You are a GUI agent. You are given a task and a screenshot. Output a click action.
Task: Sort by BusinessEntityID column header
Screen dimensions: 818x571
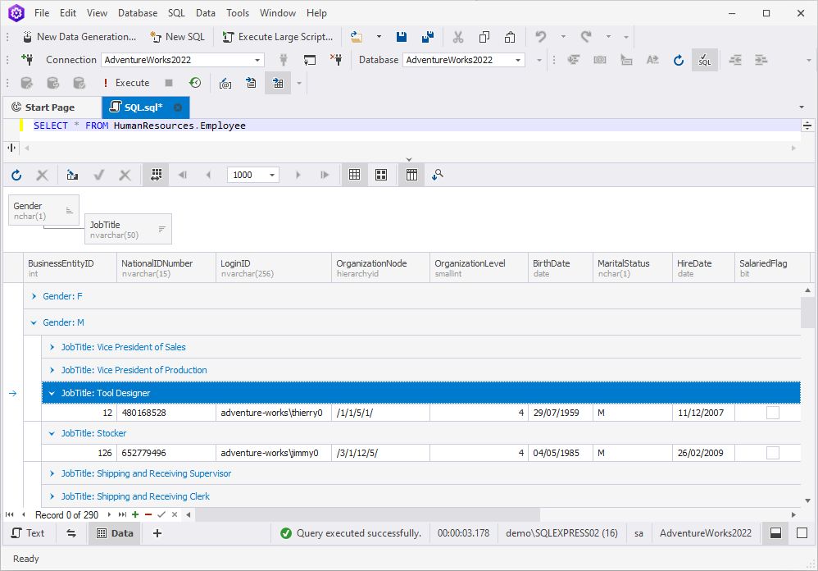click(x=70, y=267)
